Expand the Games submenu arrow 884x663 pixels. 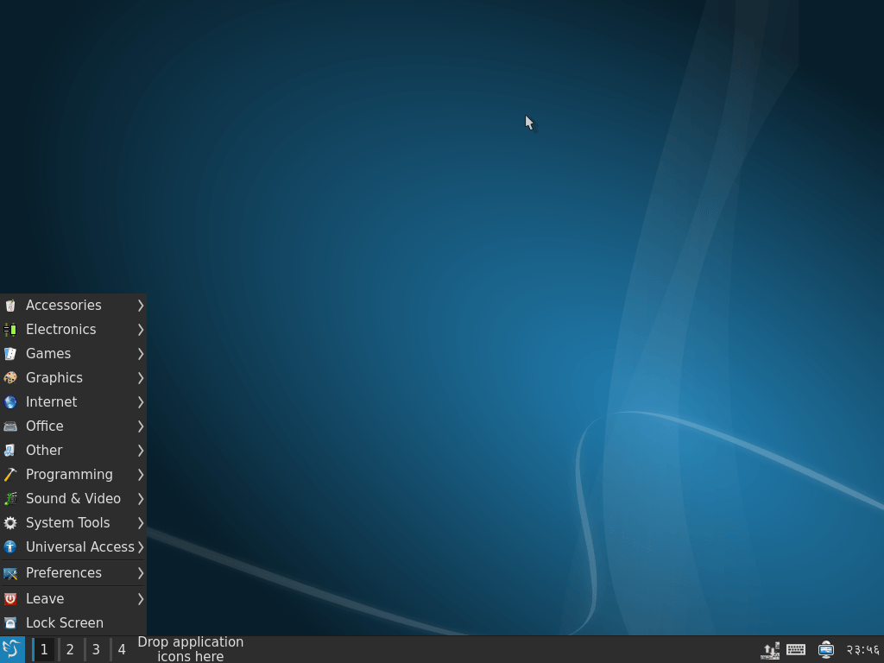(141, 354)
